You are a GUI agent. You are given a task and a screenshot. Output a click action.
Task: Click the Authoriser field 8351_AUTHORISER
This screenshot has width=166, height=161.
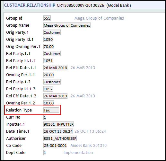[x=60, y=139]
